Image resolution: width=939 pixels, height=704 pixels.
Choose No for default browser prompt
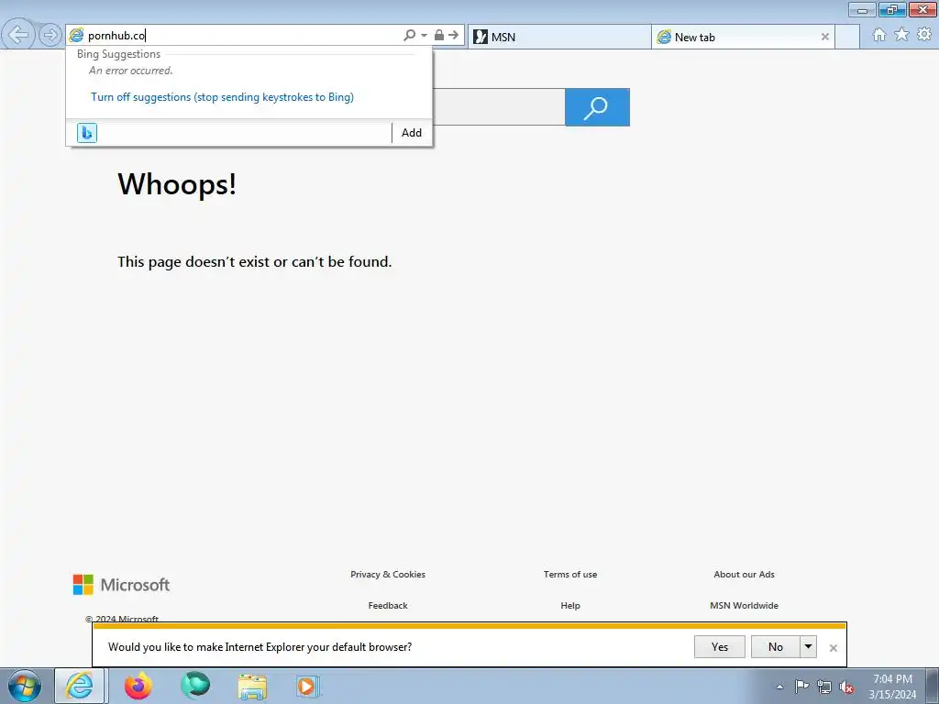776,647
